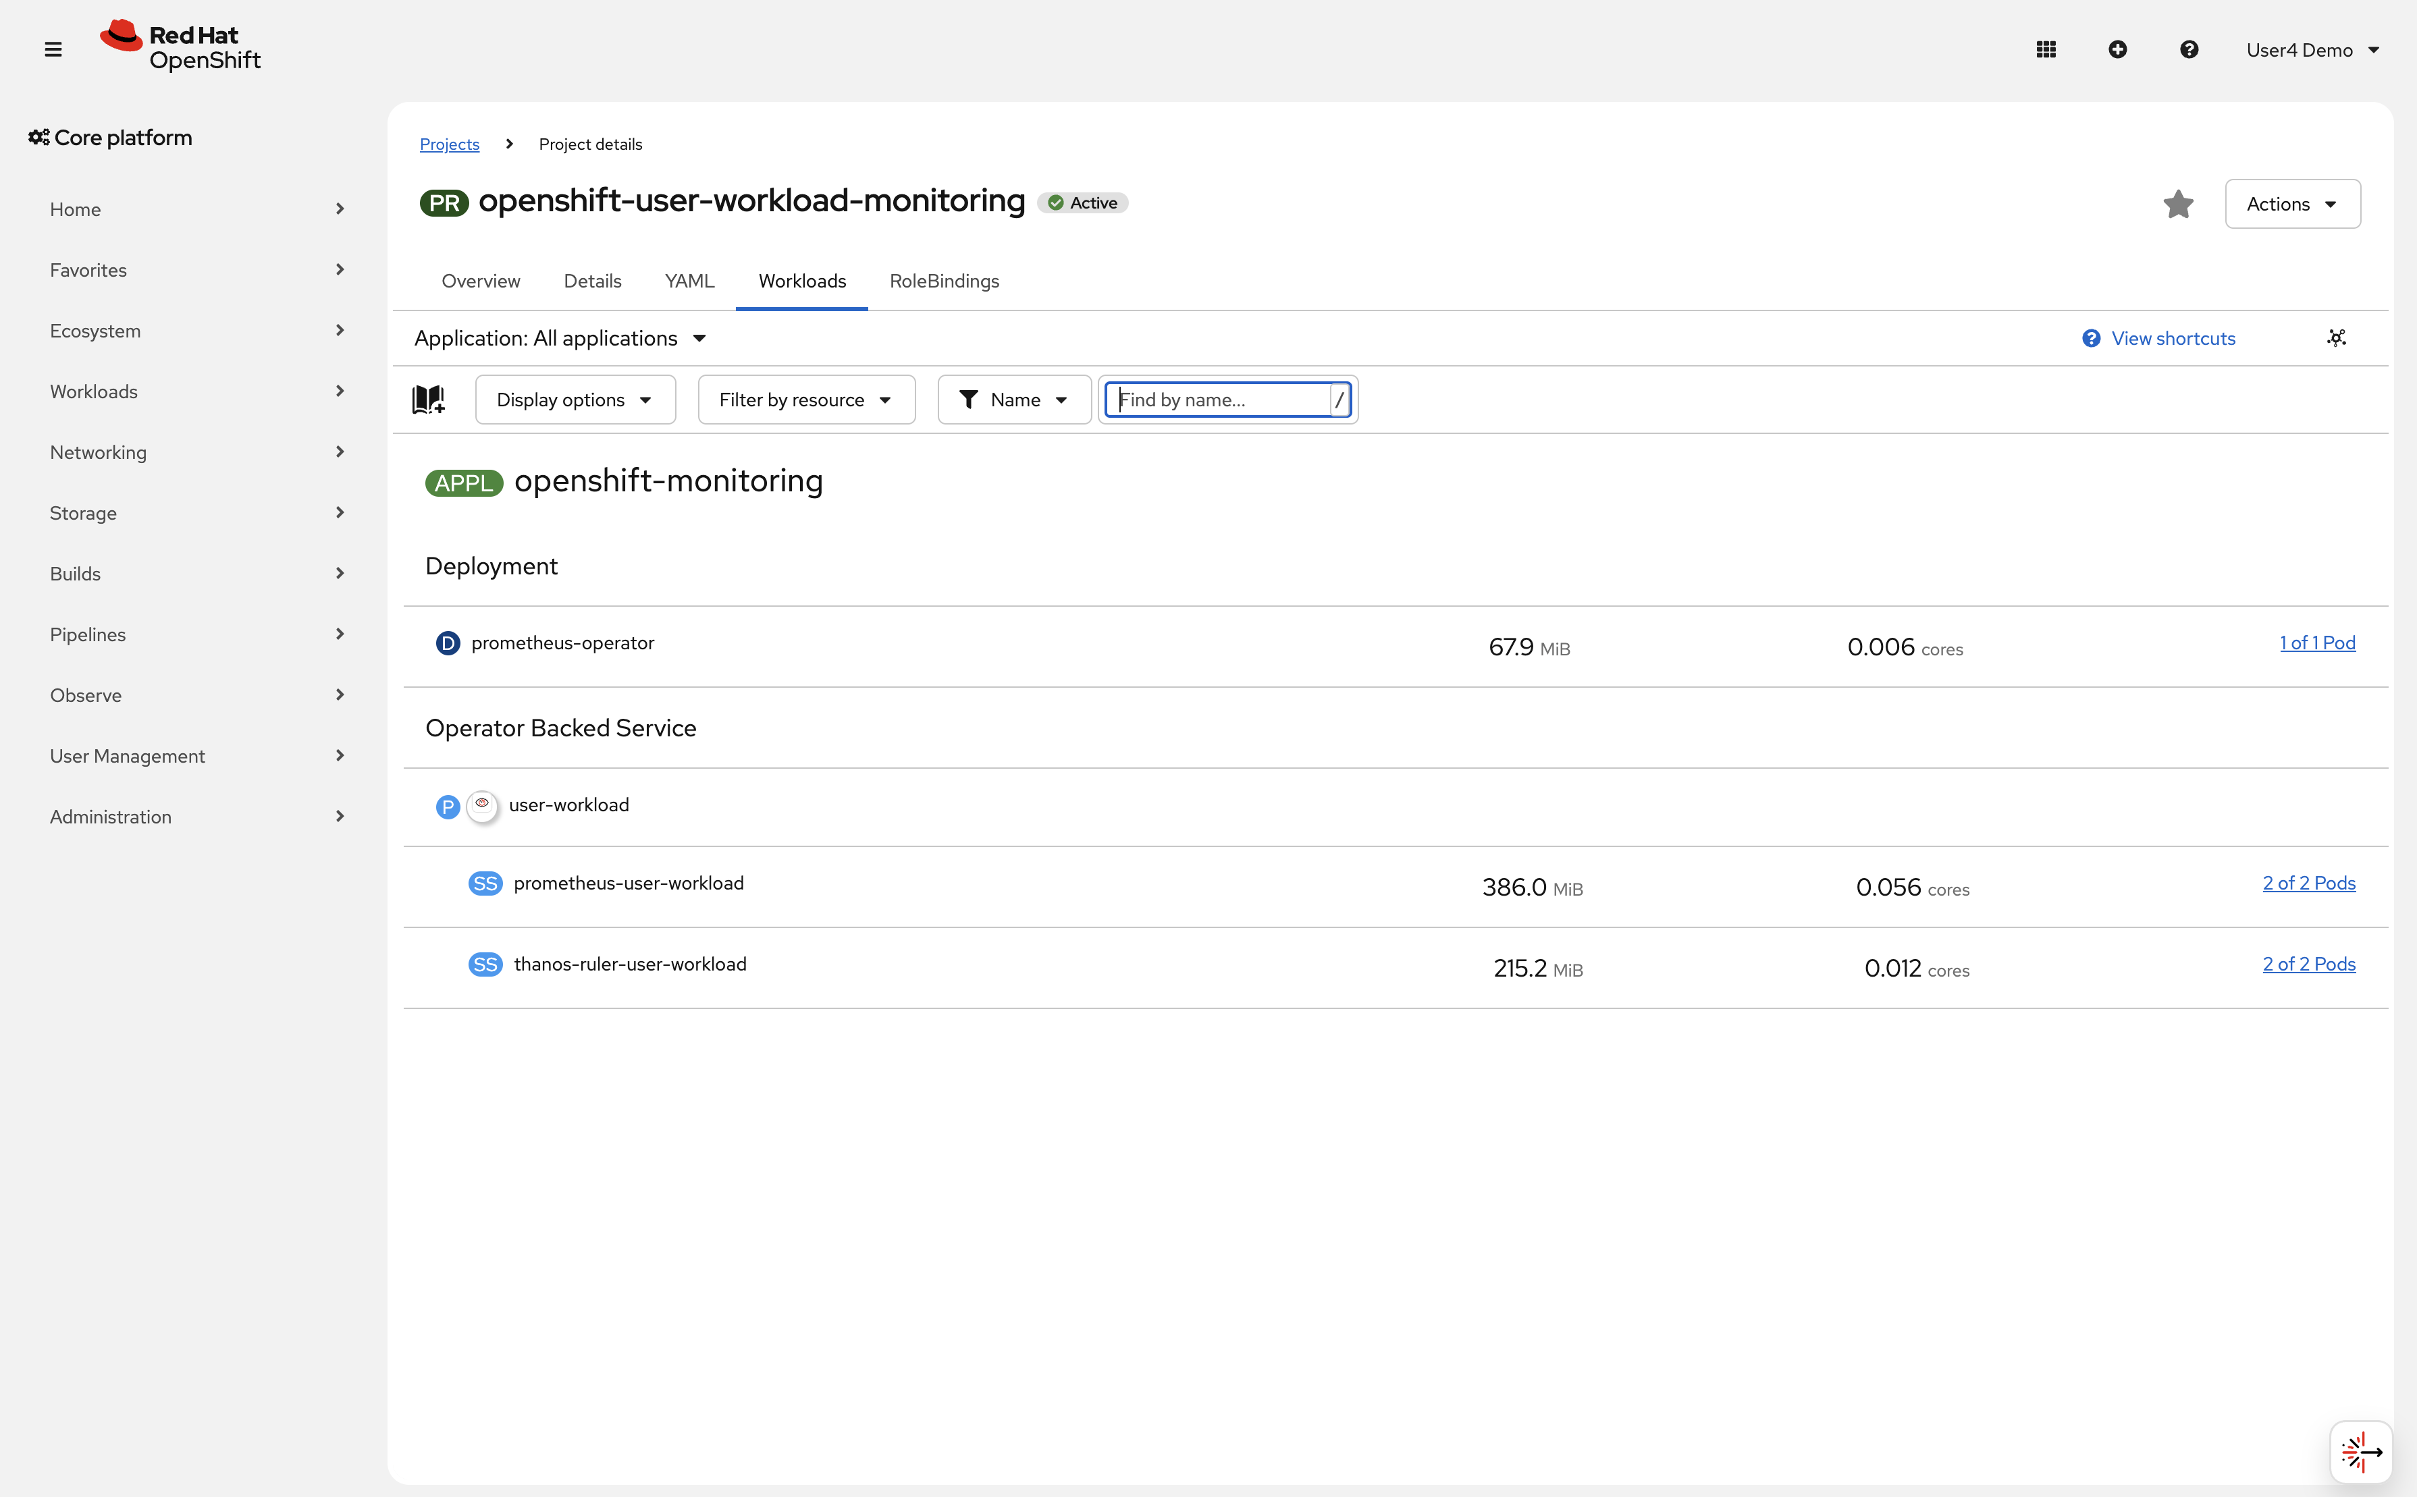This screenshot has height=1497, width=2417.
Task: Click the OpenShift Lightspeed icon
Action: pyautogui.click(x=2360, y=1452)
